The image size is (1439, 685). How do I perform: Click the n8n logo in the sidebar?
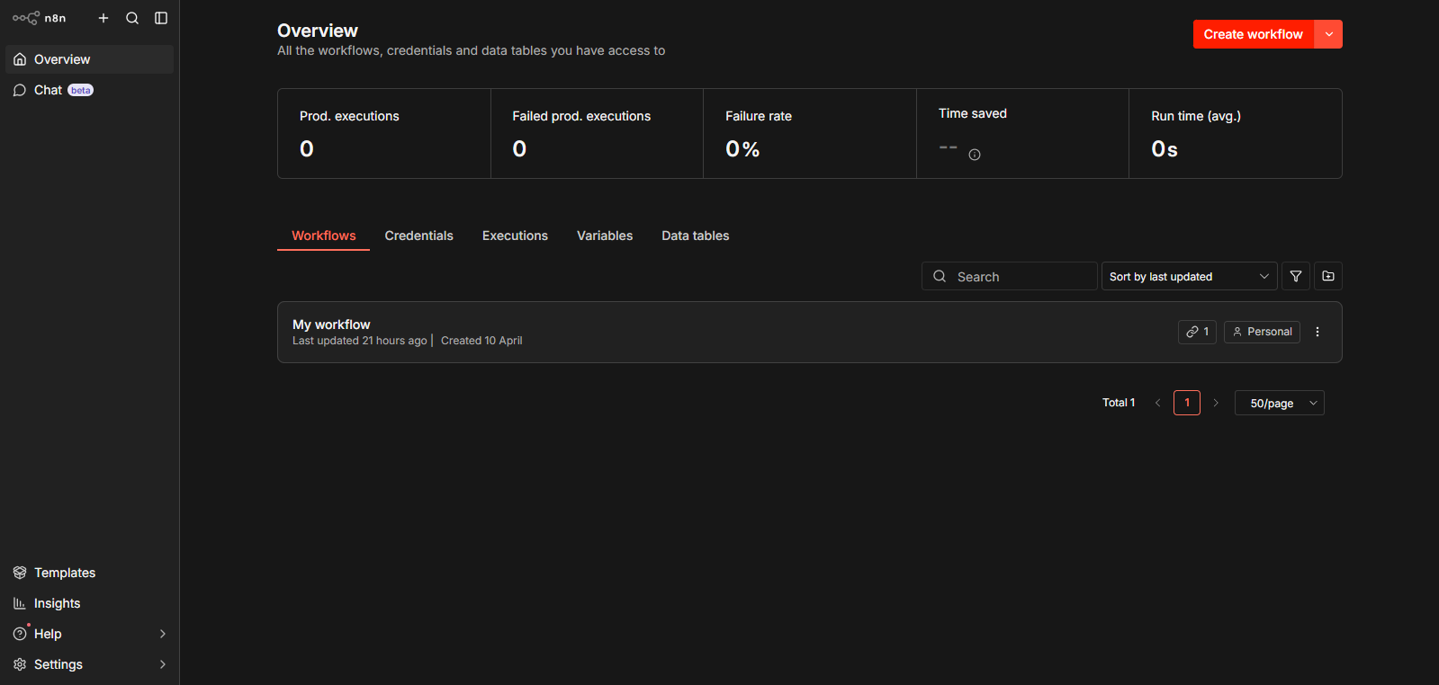point(39,18)
